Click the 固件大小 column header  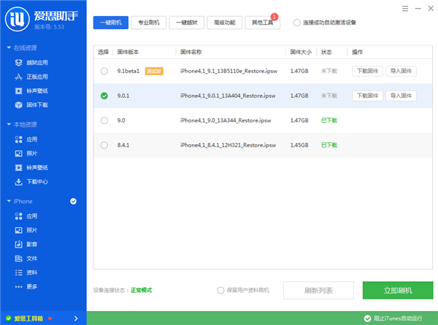301,52
